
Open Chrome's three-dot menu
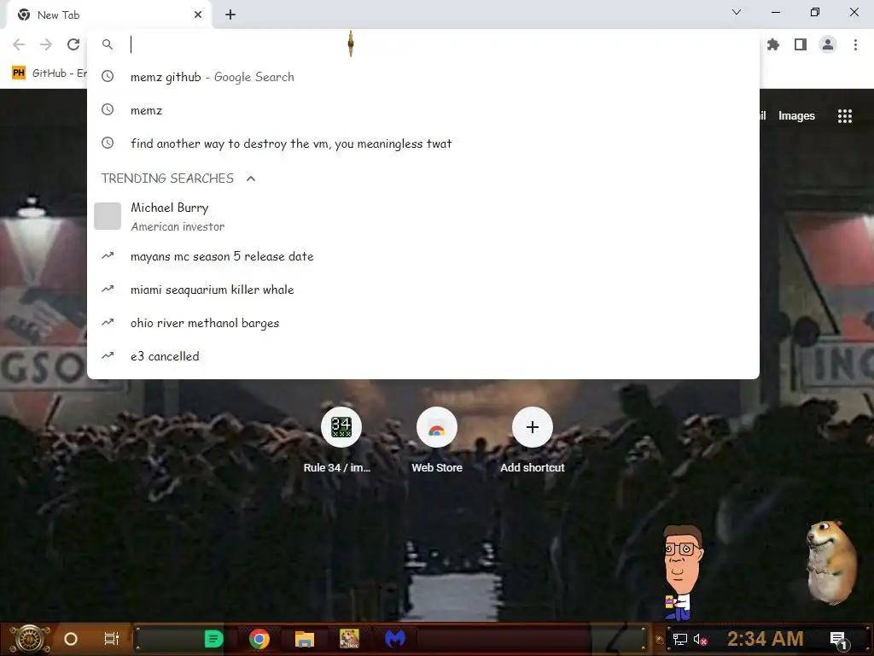coord(855,44)
